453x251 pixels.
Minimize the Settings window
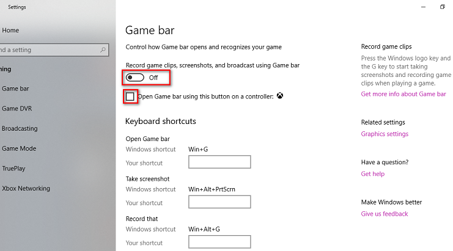click(423, 7)
